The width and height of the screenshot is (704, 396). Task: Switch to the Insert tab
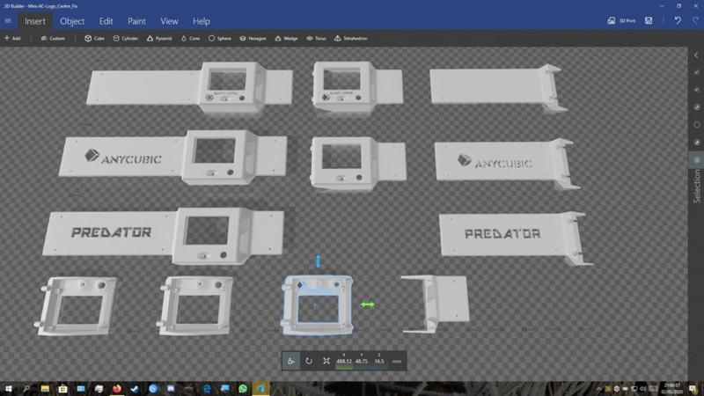pos(35,21)
